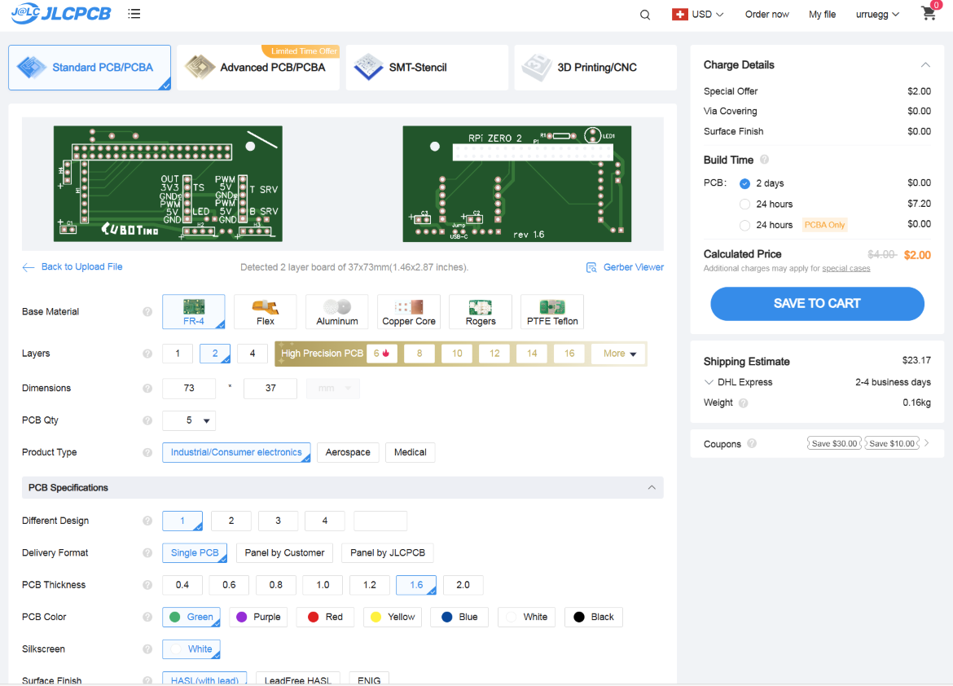Click help icon next to Different Design

tap(147, 521)
